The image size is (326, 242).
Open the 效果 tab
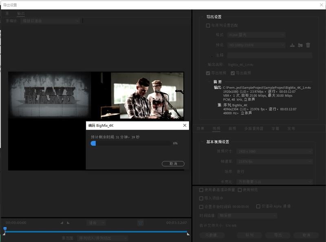(x=200, y=129)
